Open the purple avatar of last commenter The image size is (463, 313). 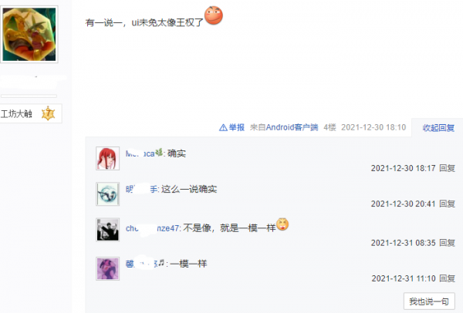click(x=107, y=268)
